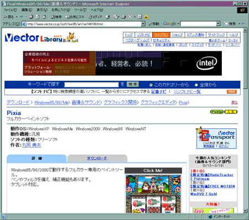Open the Google search box dropdown
Image resolution: width=249 pixels, height=220 pixels.
pyautogui.click(x=218, y=24)
